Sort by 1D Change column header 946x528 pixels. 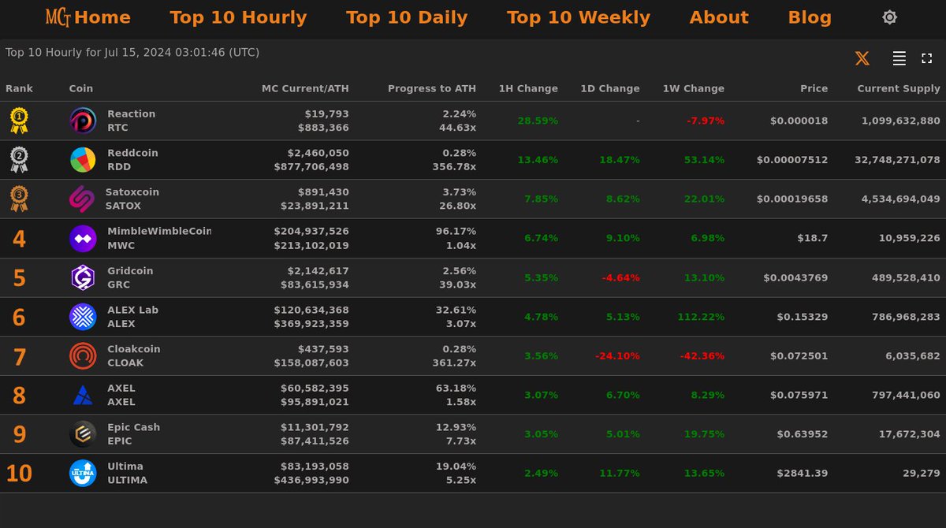click(610, 89)
